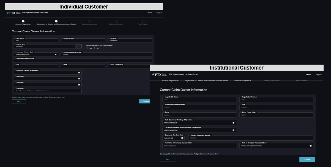Open Role of Company Representative dropdown
Screen dimensions: 331x167
[311, 146]
